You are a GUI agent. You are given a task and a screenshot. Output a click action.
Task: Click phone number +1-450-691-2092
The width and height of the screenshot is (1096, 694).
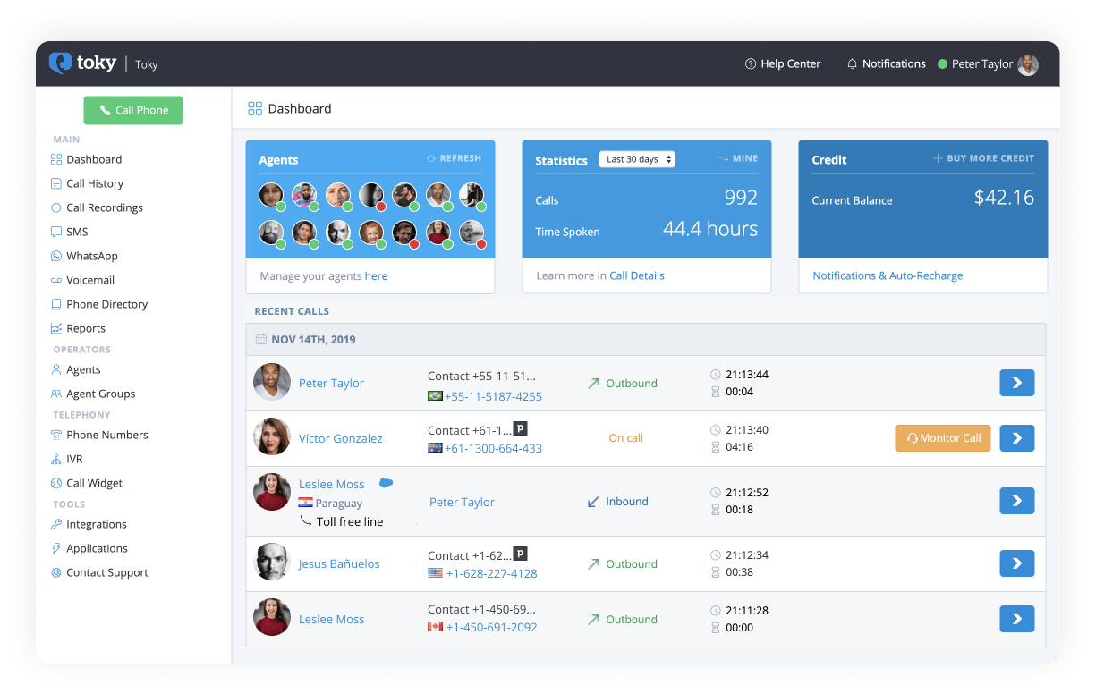coord(492,627)
